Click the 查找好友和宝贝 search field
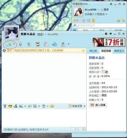Image resolution: width=127 pixels, height=138 pixels. tap(99, 25)
